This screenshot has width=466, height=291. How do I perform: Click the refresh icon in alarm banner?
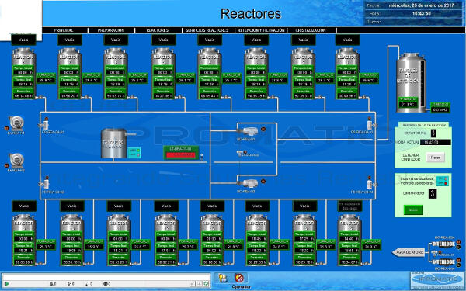point(206,284)
